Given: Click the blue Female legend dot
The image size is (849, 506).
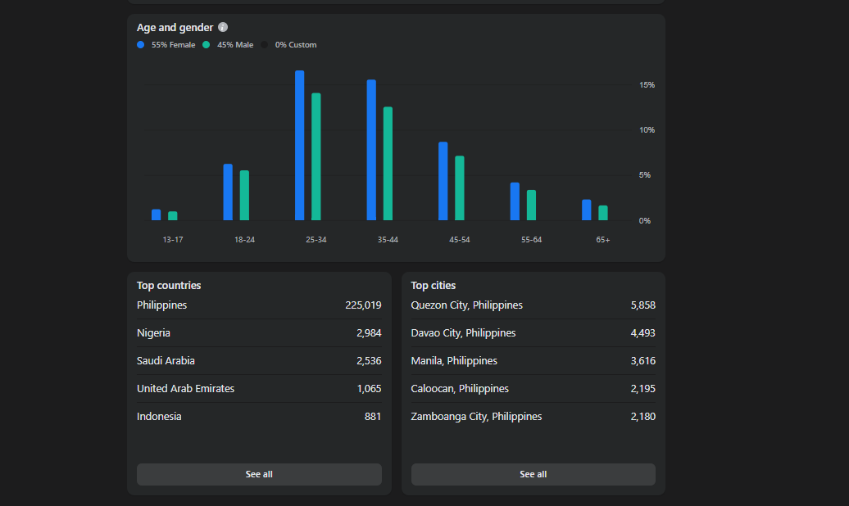Looking at the screenshot, I should point(141,45).
